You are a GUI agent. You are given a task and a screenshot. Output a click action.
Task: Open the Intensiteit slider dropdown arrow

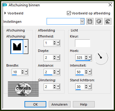pyautogui.click(x=90, y=72)
